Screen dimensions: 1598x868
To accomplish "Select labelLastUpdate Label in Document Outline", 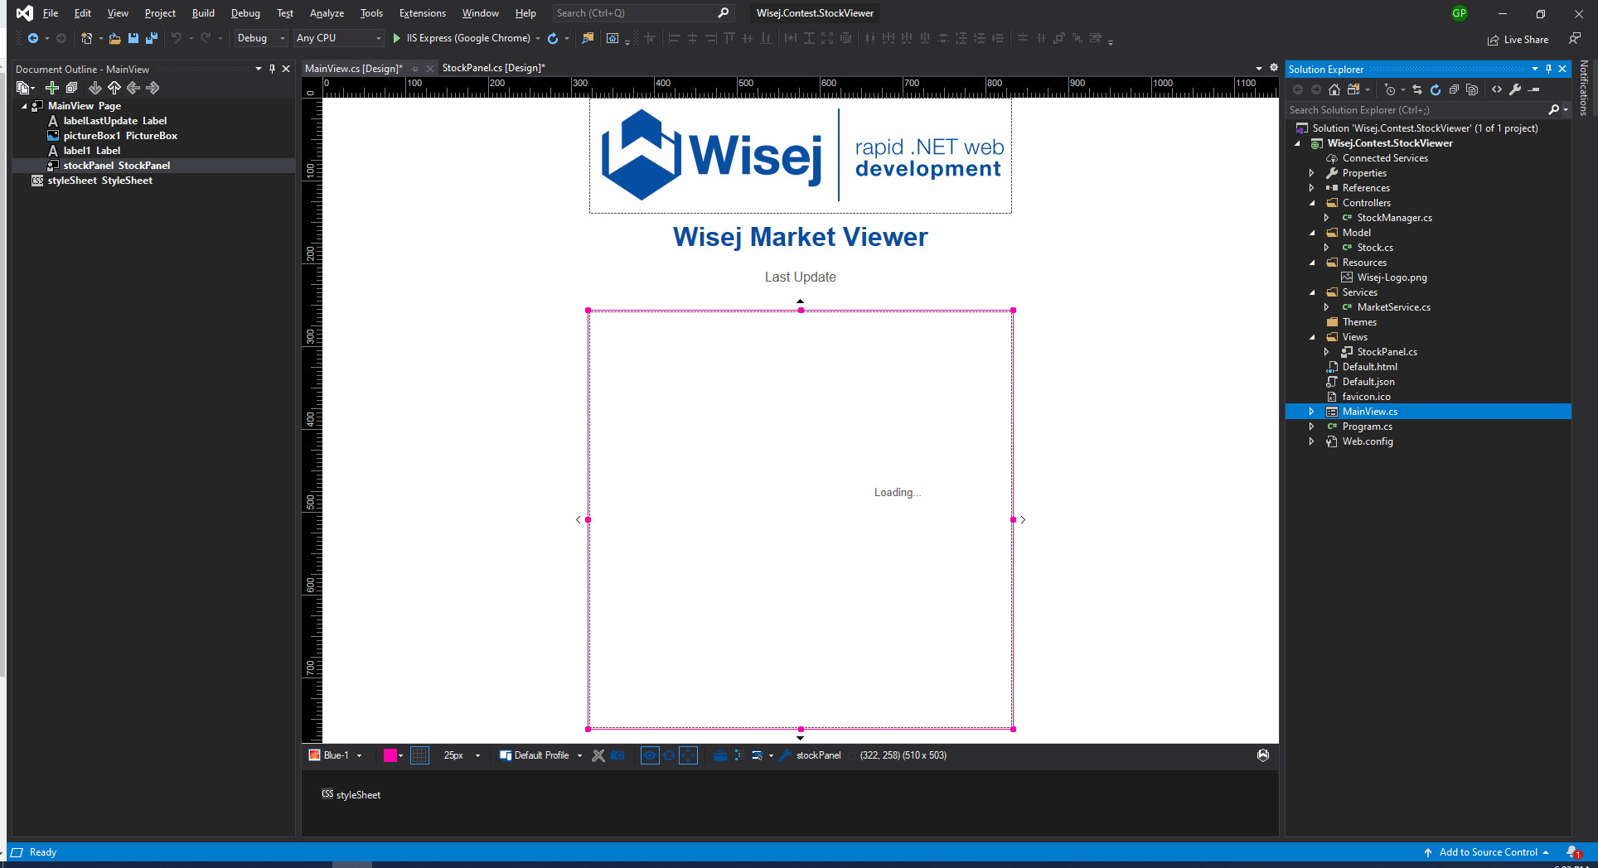I will pos(115,121).
